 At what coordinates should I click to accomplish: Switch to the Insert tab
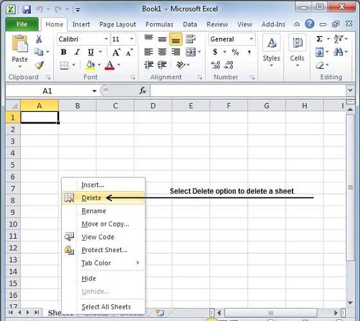click(x=81, y=24)
